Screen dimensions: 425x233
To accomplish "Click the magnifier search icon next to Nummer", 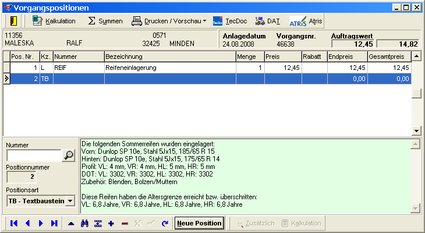I will point(69,156).
